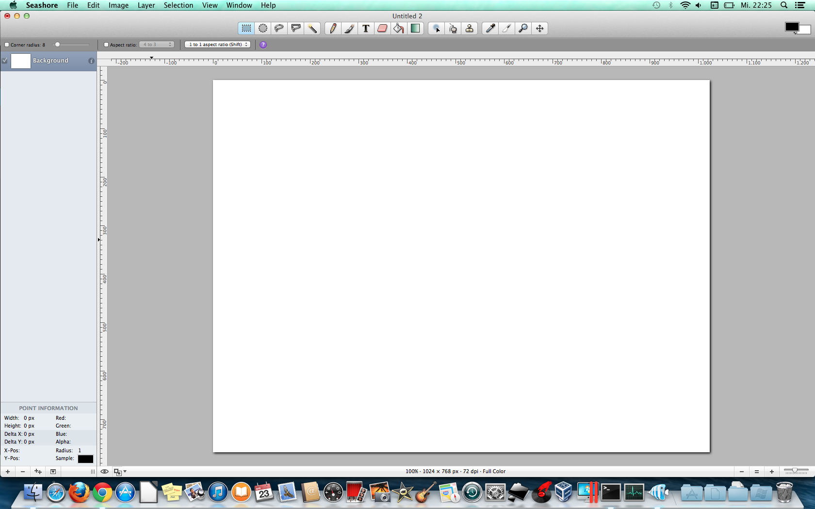This screenshot has height=509, width=815.
Task: Open the 1 to 1 aspect ratio modifier dropdown
Action: point(218,45)
